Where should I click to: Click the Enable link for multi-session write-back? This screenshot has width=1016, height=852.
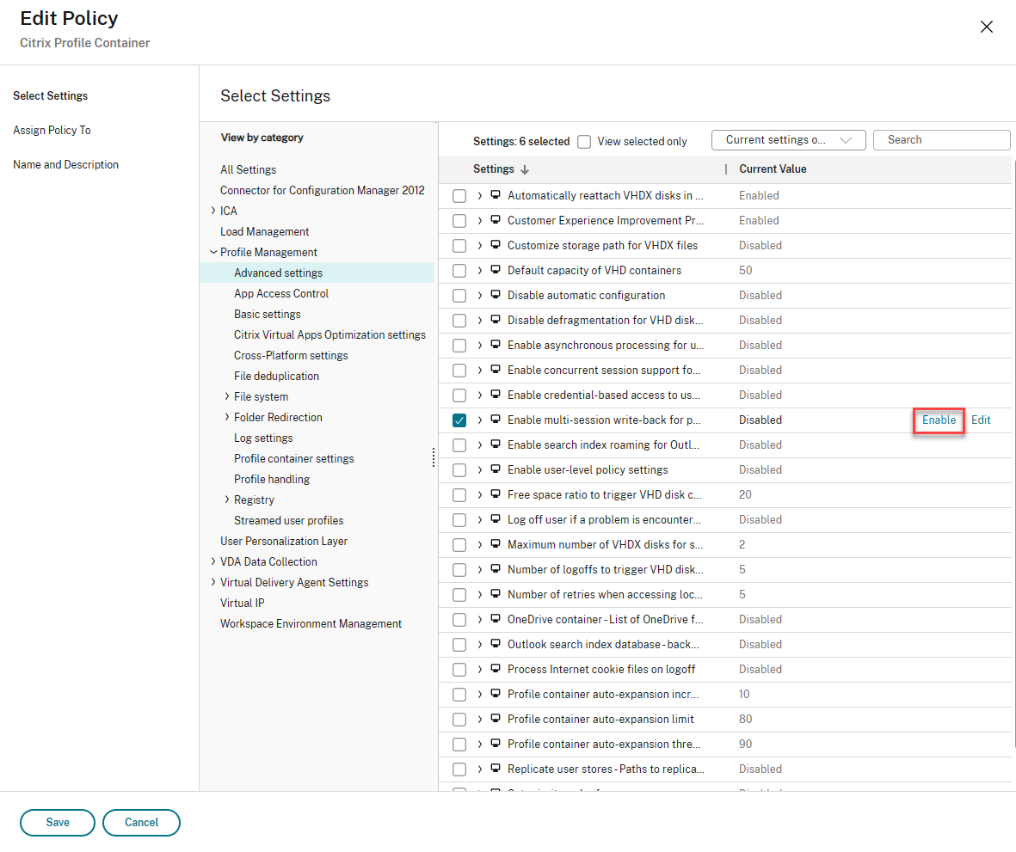point(939,420)
